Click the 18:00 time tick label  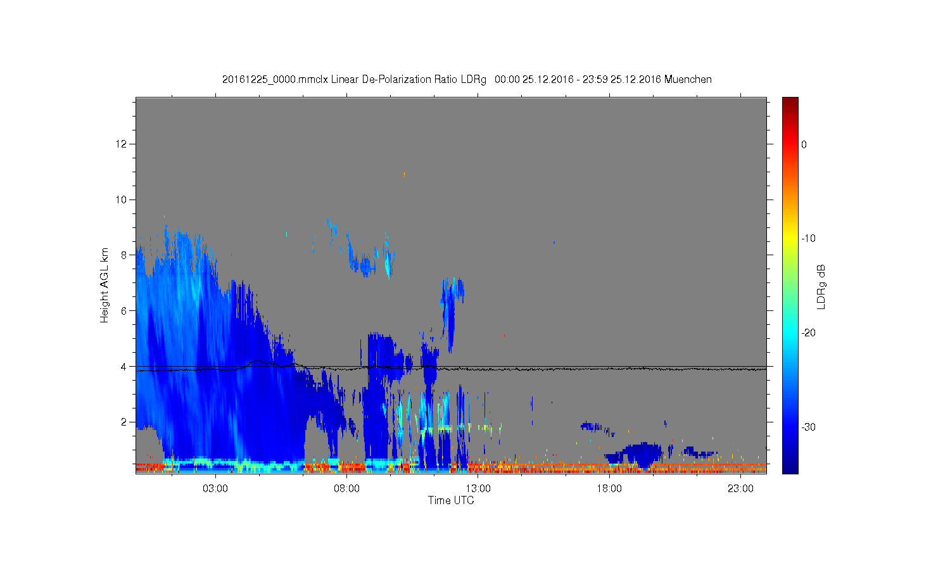coord(609,489)
